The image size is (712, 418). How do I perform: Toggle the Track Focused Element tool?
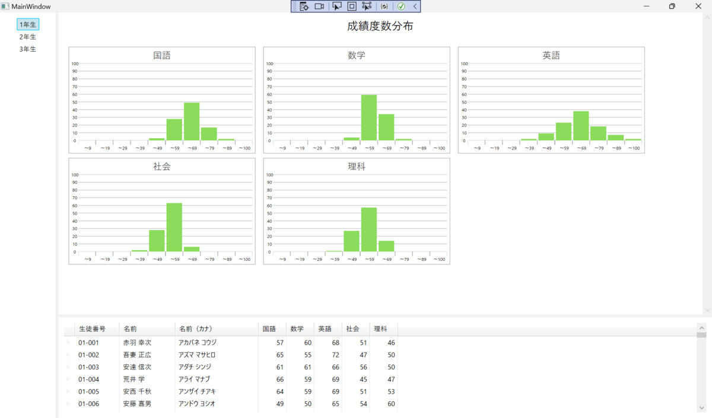coord(368,6)
